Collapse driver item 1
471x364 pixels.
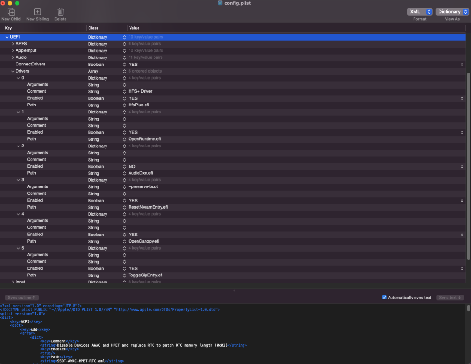pyautogui.click(x=18, y=112)
